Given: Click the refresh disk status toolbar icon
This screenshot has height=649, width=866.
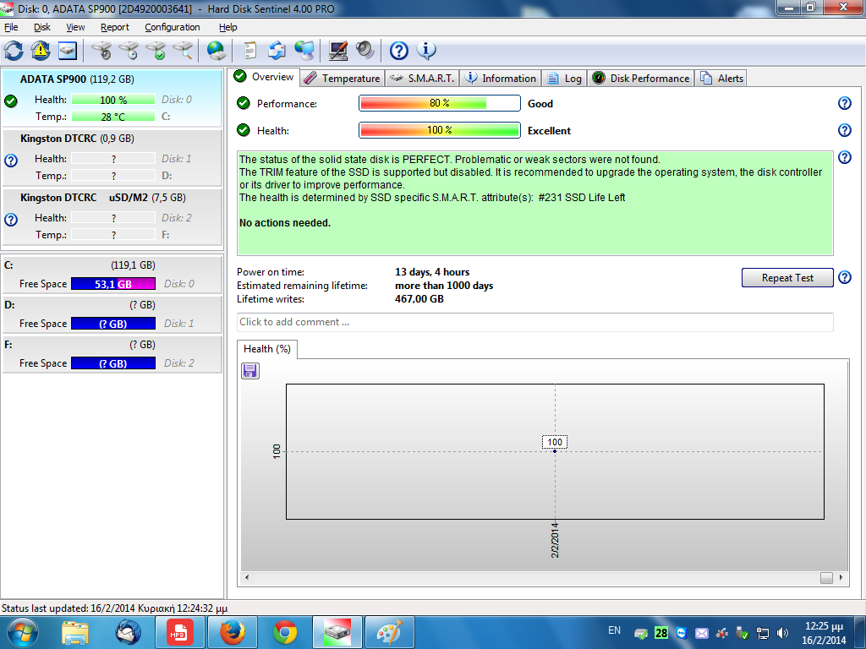Looking at the screenshot, I should (14, 51).
